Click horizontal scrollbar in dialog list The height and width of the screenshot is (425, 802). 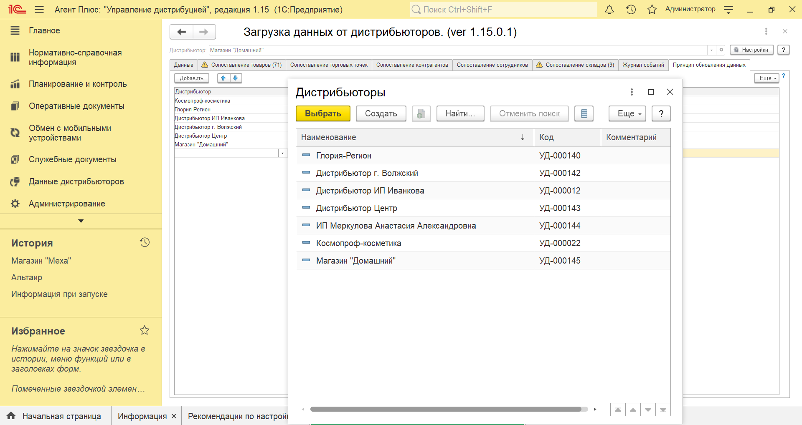(446, 409)
